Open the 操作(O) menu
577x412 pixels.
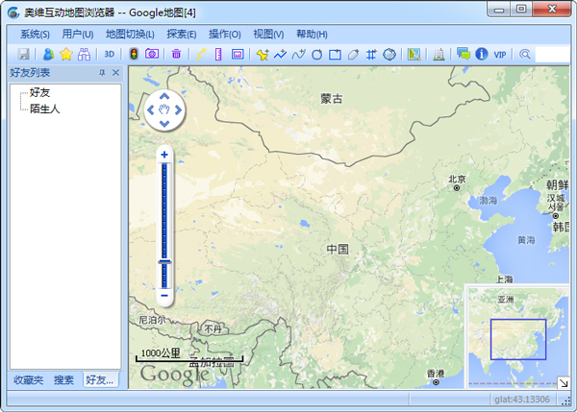(224, 35)
